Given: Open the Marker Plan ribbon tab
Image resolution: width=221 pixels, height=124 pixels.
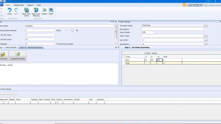Looking at the screenshot, I should (19, 5).
